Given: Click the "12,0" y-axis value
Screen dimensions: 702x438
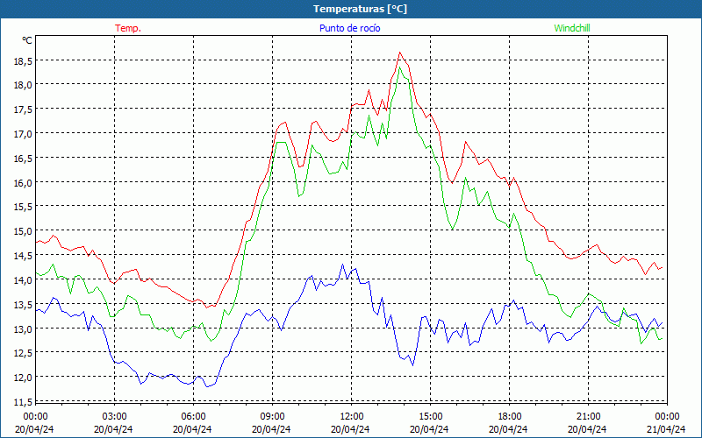Looking at the screenshot, I should coord(23,378).
